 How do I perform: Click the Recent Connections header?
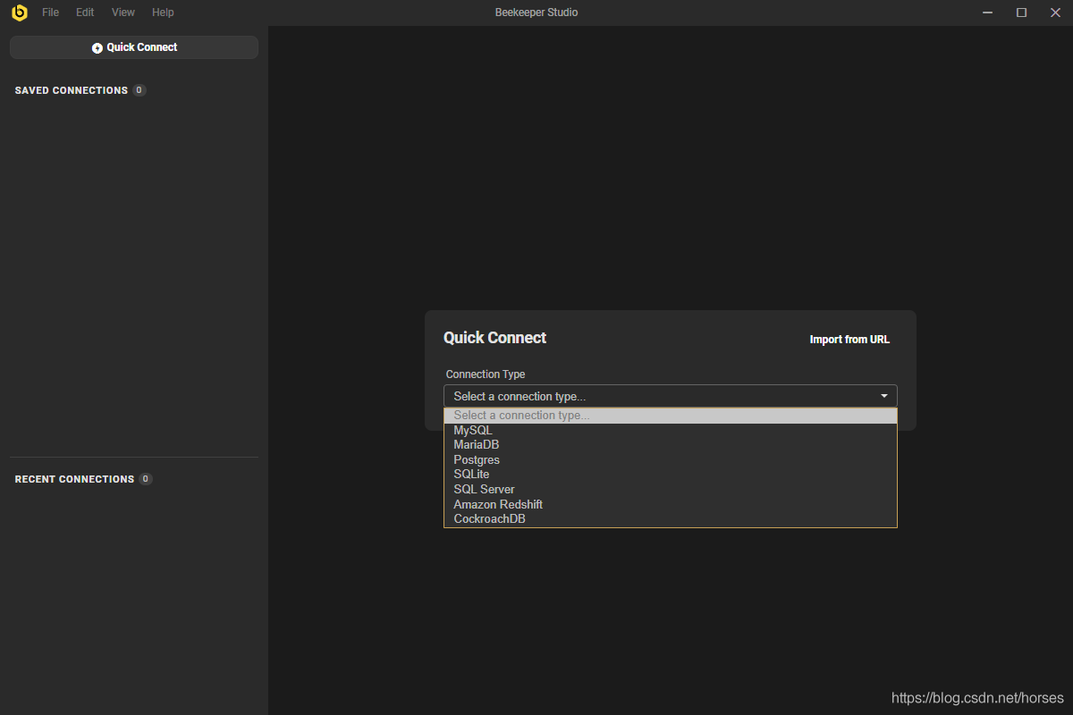74,479
